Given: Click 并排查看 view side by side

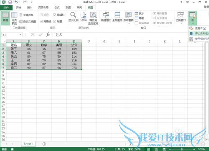Looking at the screenshot, I should pos(160,13).
